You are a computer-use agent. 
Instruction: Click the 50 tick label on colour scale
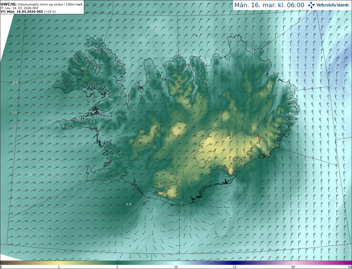coord(350,267)
